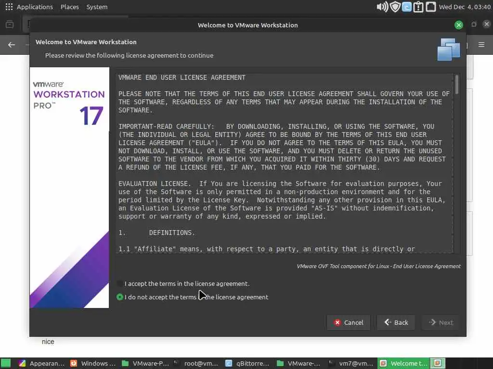The height and width of the screenshot is (369, 493).
Task: Click the Cancel button in installer
Action: point(349,322)
